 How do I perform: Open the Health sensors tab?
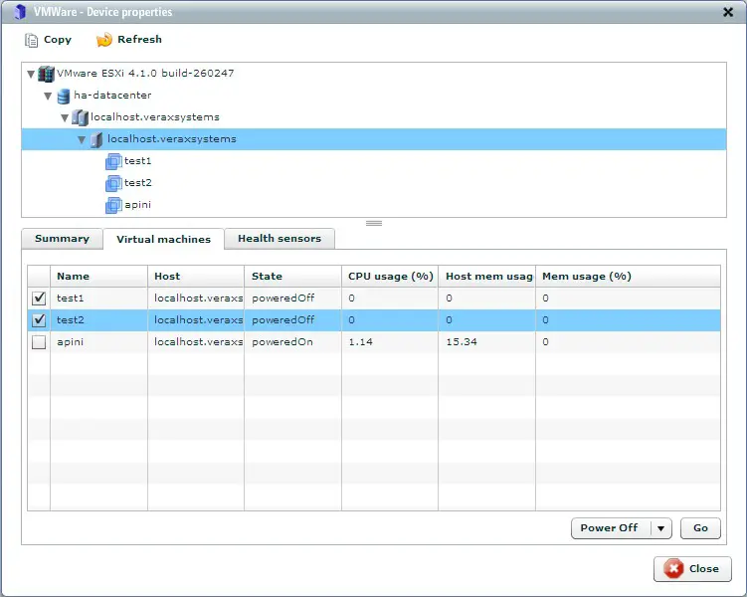coord(280,239)
